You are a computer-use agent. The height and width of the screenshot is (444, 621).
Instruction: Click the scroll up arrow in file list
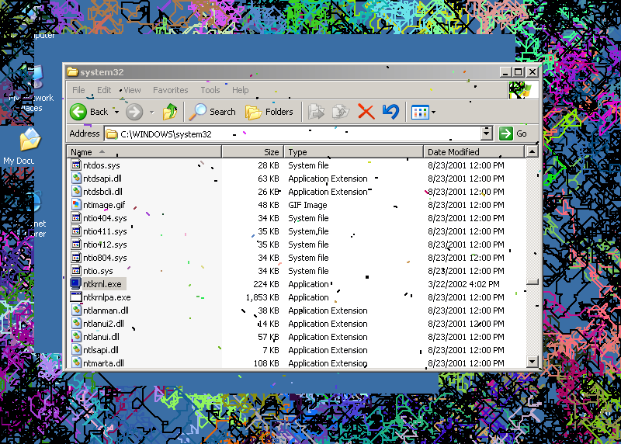(532, 151)
